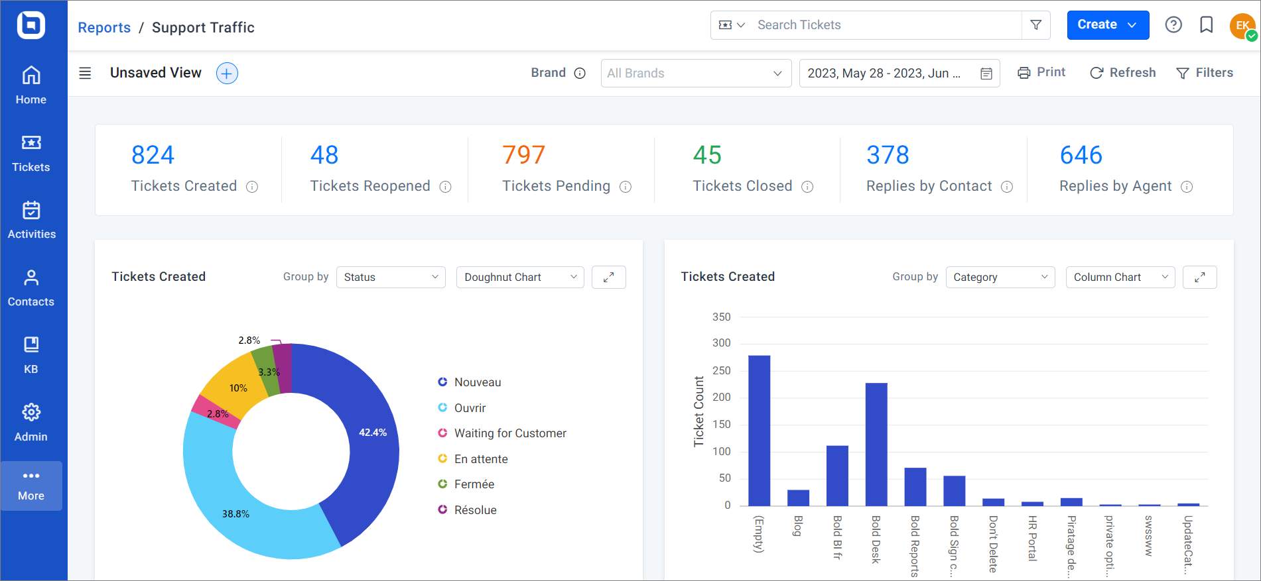Click the (Empty) category column bar
This screenshot has height=581, width=1261.
(x=760, y=431)
